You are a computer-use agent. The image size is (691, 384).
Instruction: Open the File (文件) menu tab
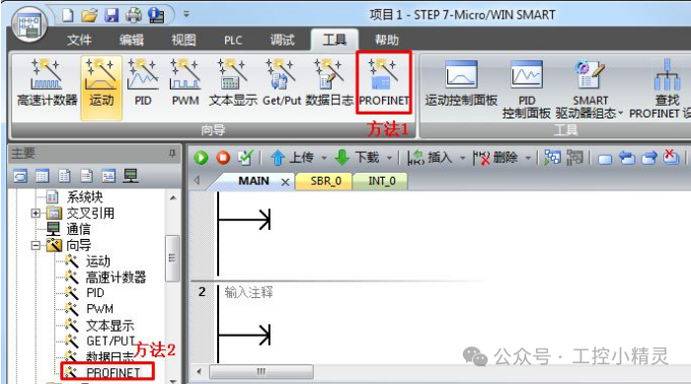tap(79, 40)
